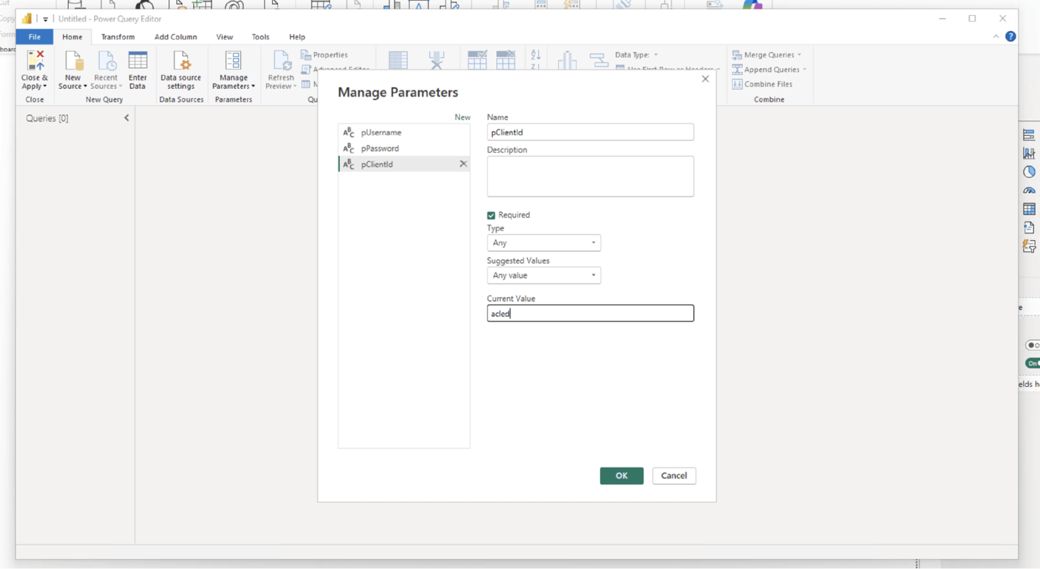Click New to create another parameter
The height and width of the screenshot is (569, 1040).
462,117
